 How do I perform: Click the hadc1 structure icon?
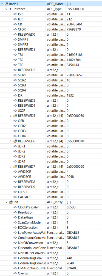coord(7,4)
